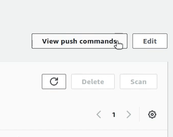Show push commands for this repository

[x=79, y=41]
